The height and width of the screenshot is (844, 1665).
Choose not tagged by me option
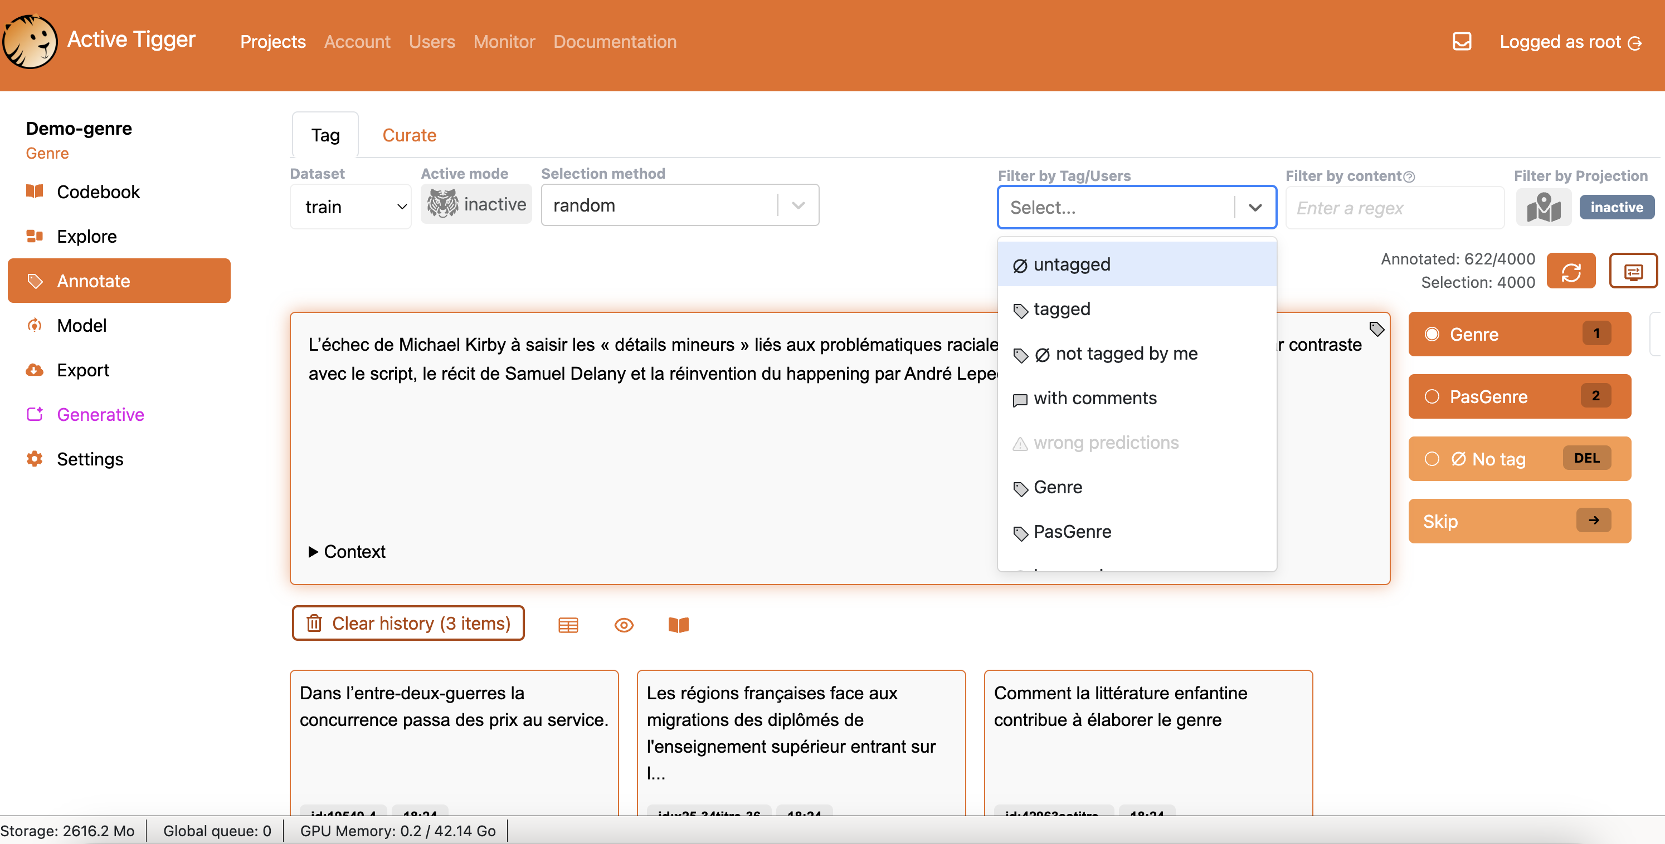pos(1137,353)
